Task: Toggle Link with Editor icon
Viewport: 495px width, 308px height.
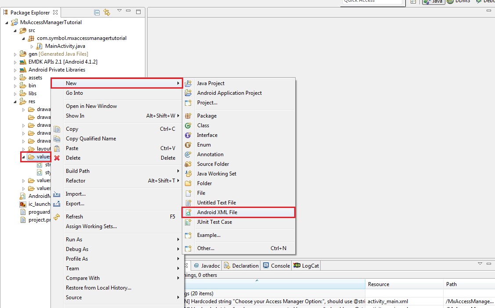Action: coord(107,12)
